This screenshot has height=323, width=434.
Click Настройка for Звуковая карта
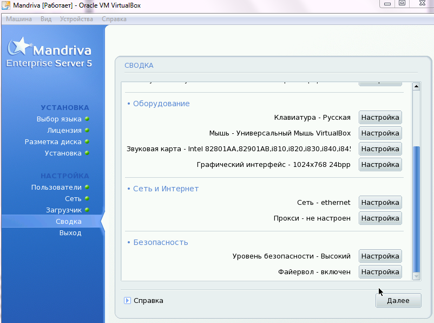[x=380, y=149]
